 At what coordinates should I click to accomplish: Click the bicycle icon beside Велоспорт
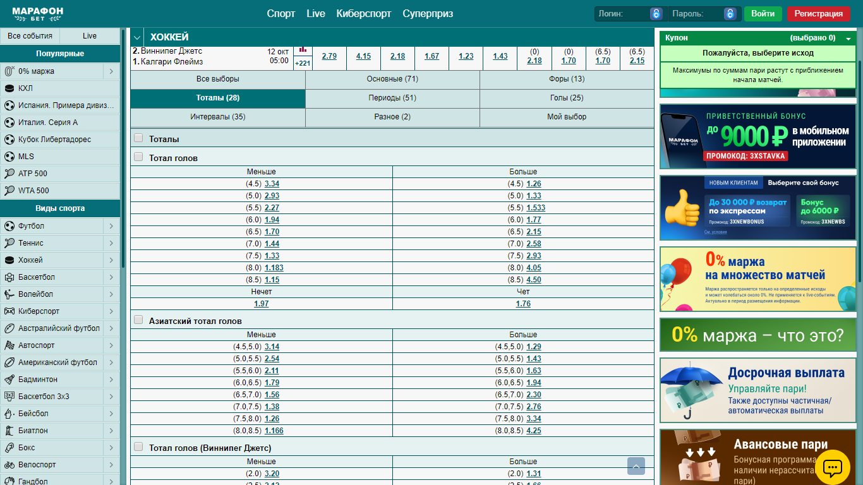pyautogui.click(x=9, y=465)
